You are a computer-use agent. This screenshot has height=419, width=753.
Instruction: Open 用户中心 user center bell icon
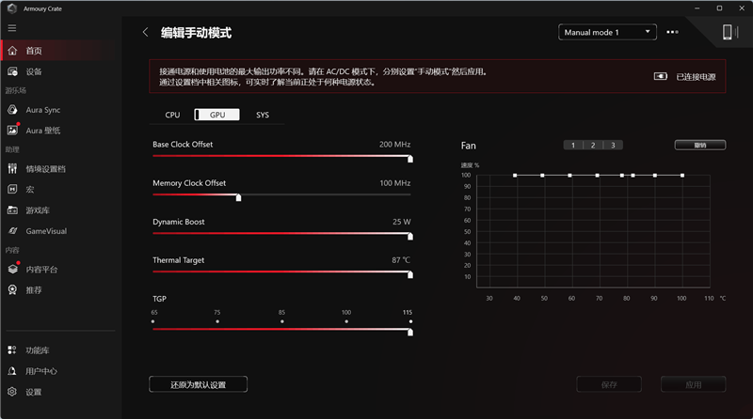point(12,371)
